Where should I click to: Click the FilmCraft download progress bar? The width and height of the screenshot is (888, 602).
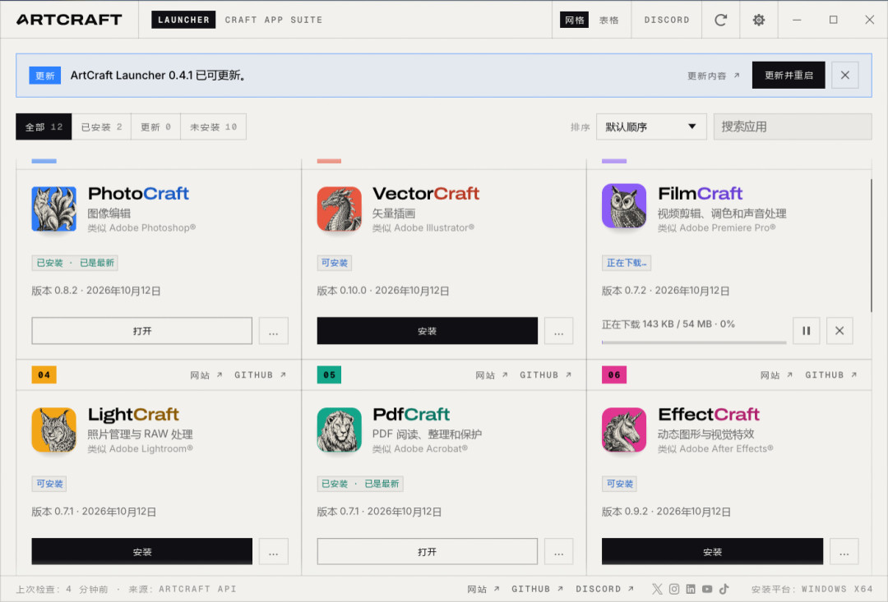[x=694, y=342]
